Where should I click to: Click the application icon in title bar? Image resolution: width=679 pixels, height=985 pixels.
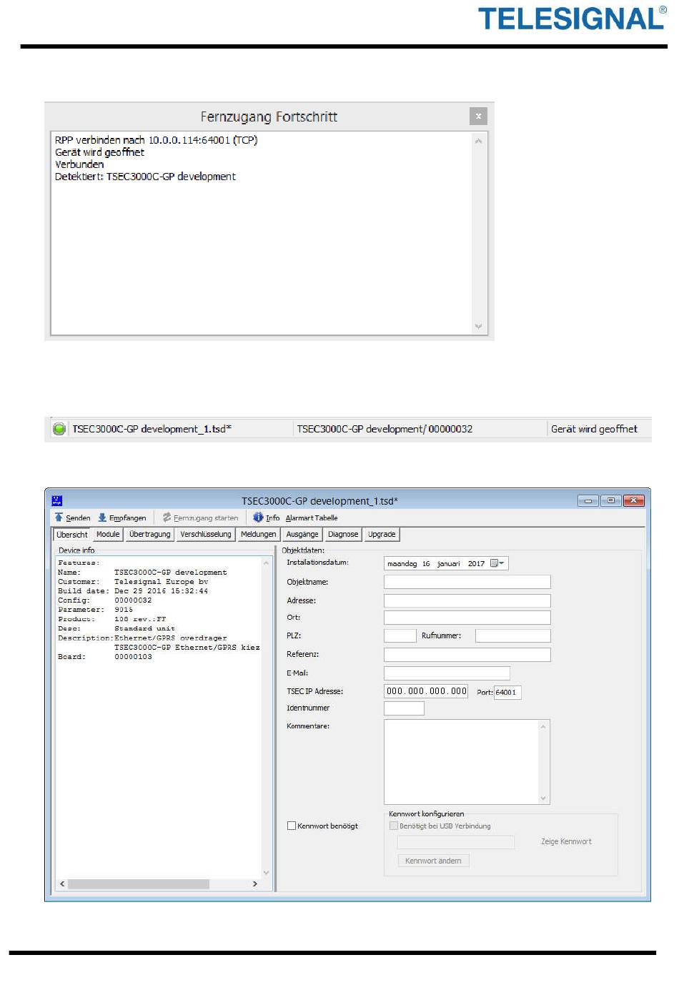click(58, 501)
